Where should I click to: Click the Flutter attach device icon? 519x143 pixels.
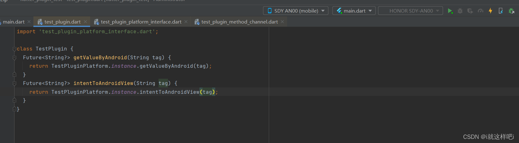pos(501,11)
